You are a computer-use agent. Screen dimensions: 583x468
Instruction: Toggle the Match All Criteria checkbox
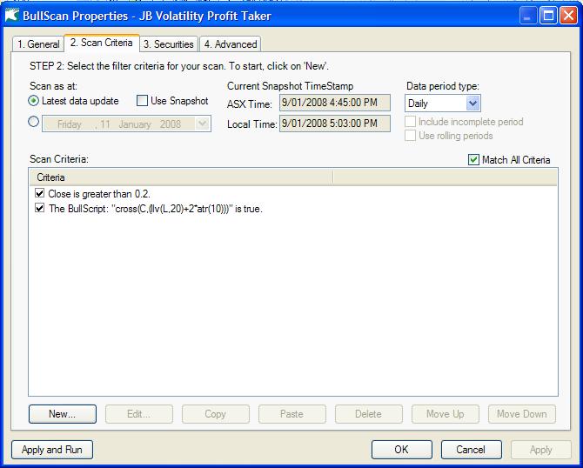click(473, 160)
